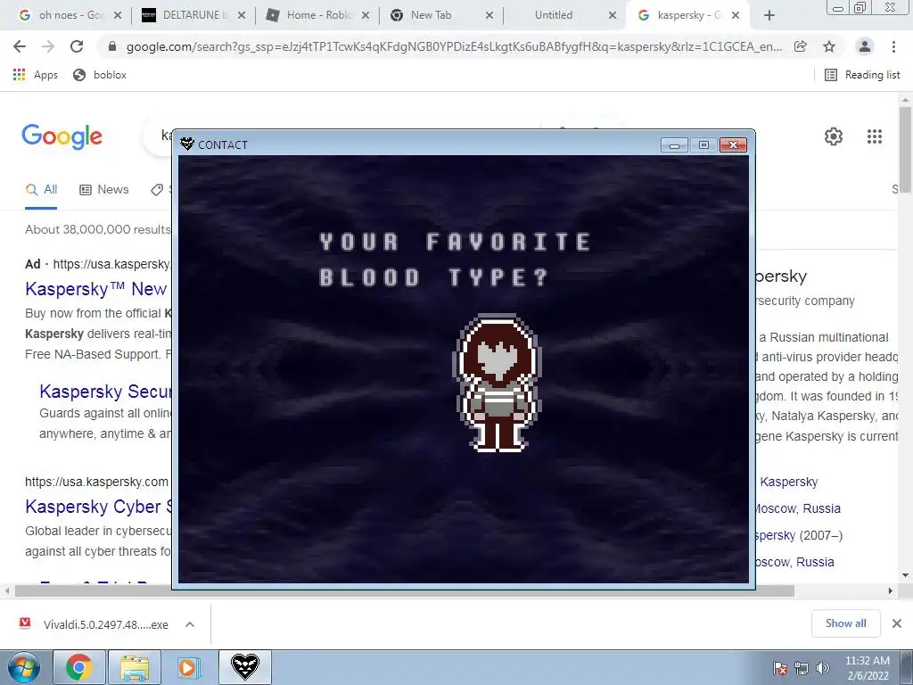Click the Kaspersky founder link in panel

click(x=789, y=482)
